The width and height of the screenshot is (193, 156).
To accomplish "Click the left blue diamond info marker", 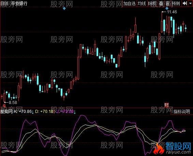I will point(64,9).
